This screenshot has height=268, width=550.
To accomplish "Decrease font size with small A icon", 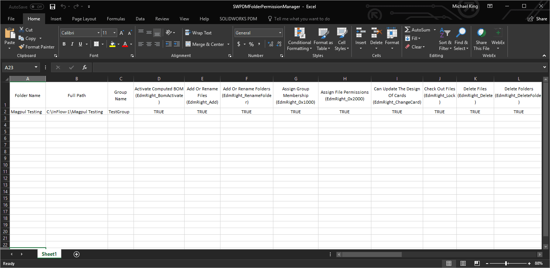I will pos(129,33).
